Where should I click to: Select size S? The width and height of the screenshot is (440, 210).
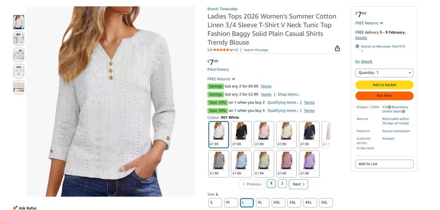coord(215,203)
